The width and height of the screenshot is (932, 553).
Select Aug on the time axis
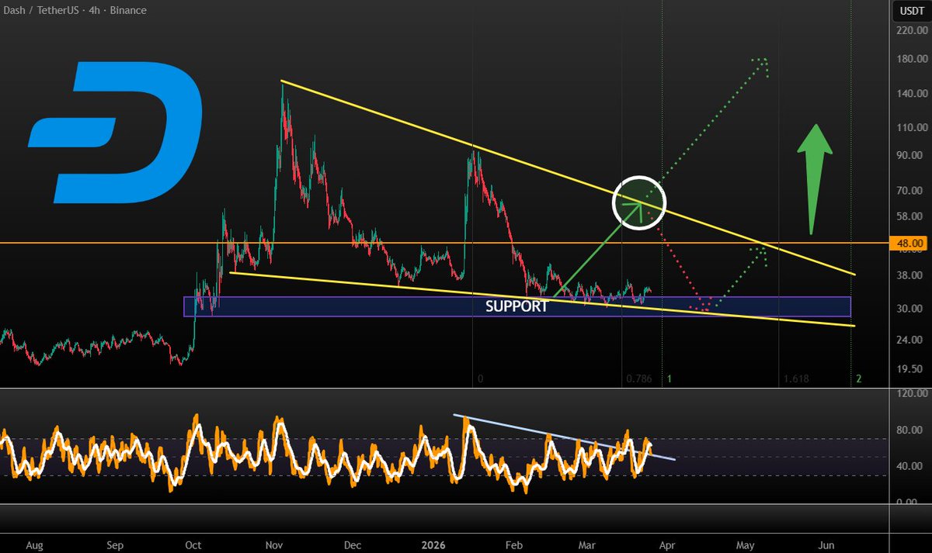point(34,545)
